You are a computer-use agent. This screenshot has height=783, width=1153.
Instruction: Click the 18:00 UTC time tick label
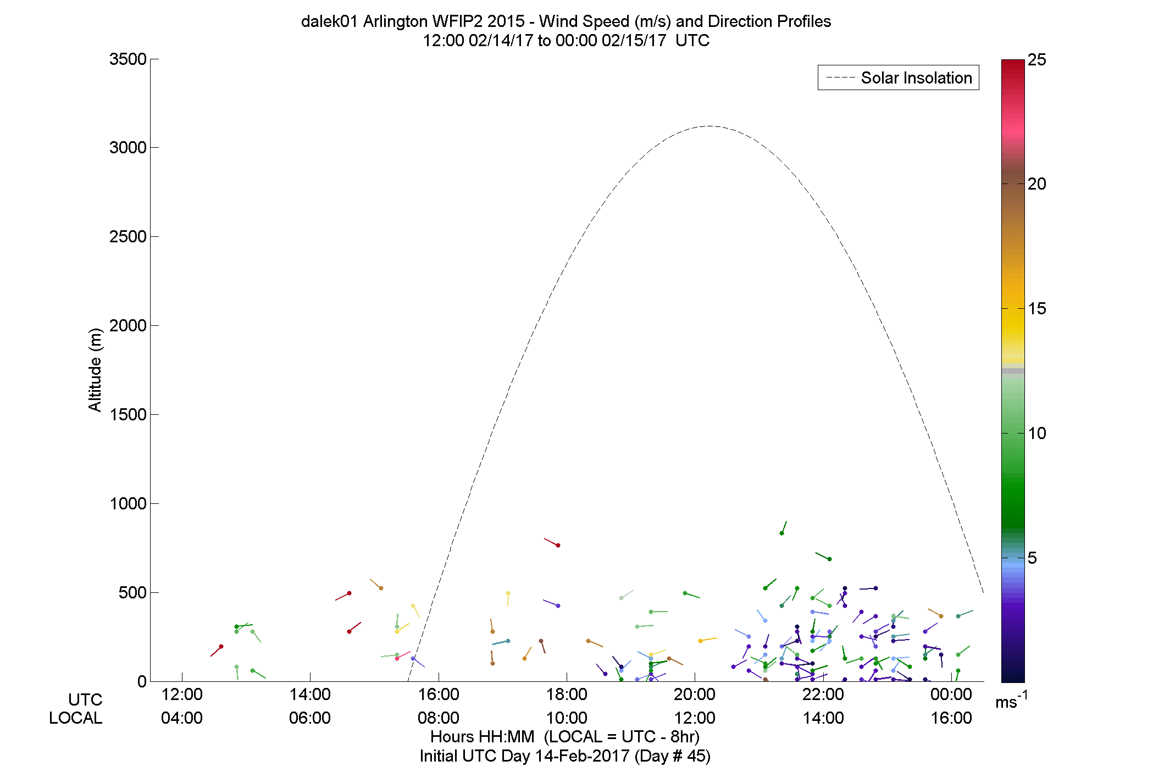click(x=567, y=695)
